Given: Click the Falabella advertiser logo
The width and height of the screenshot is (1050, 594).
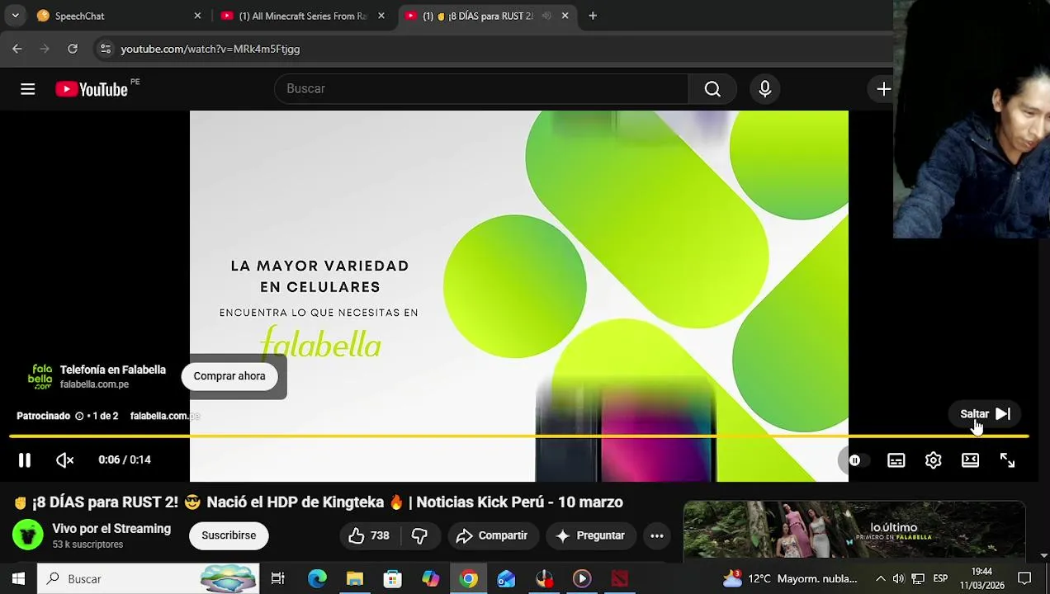Looking at the screenshot, I should tap(40, 376).
